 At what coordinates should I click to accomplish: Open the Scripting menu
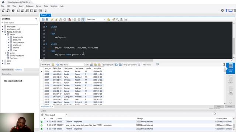pos(54,6)
